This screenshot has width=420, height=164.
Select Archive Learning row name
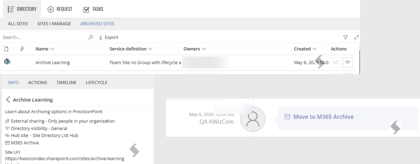click(52, 62)
